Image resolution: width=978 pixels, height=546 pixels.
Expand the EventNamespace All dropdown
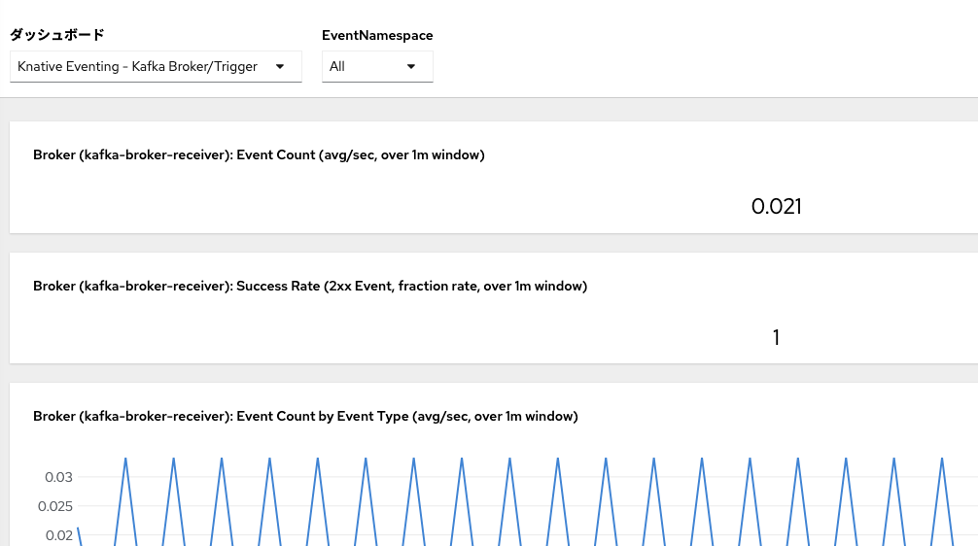[x=377, y=67]
